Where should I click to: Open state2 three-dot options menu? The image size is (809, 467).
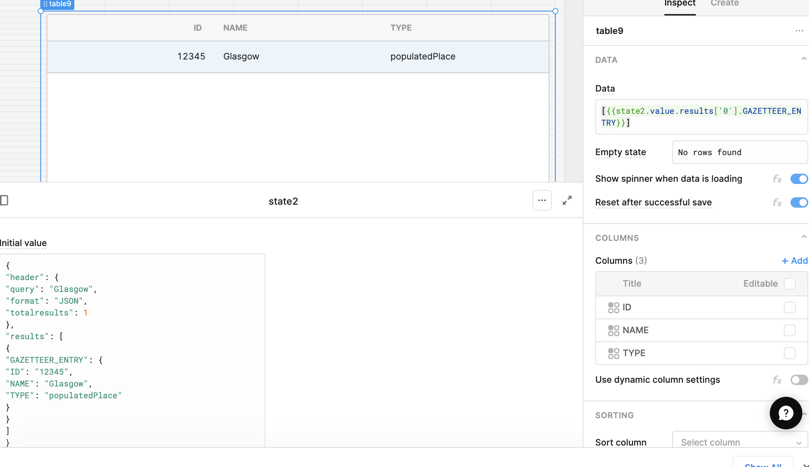(542, 201)
